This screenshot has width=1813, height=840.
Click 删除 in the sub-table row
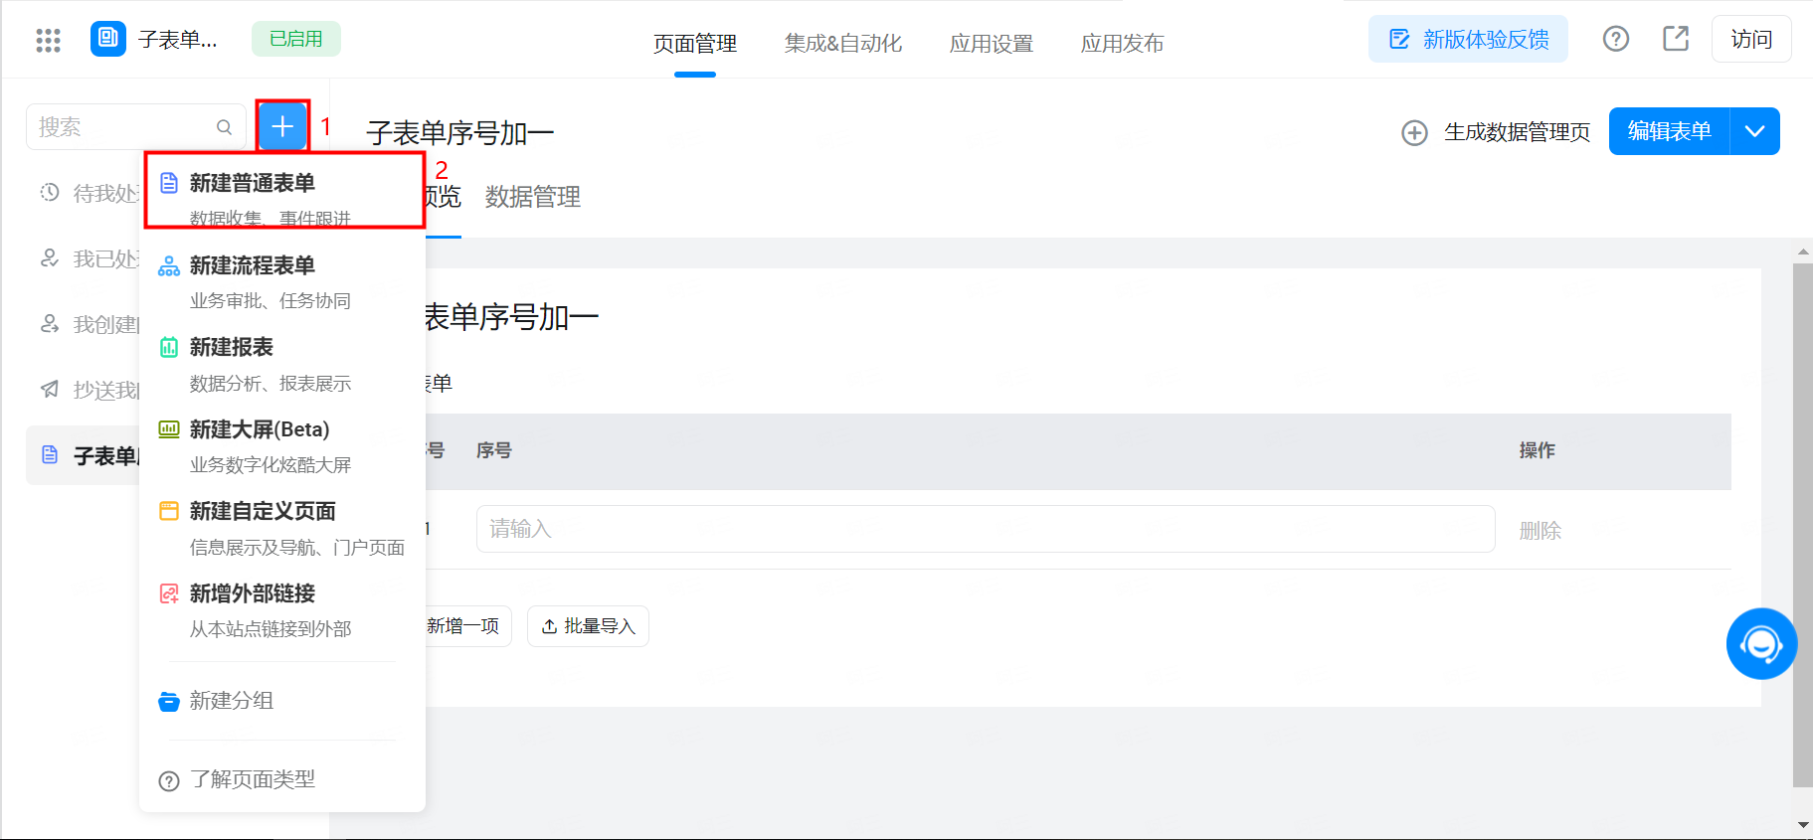pyautogui.click(x=1541, y=531)
